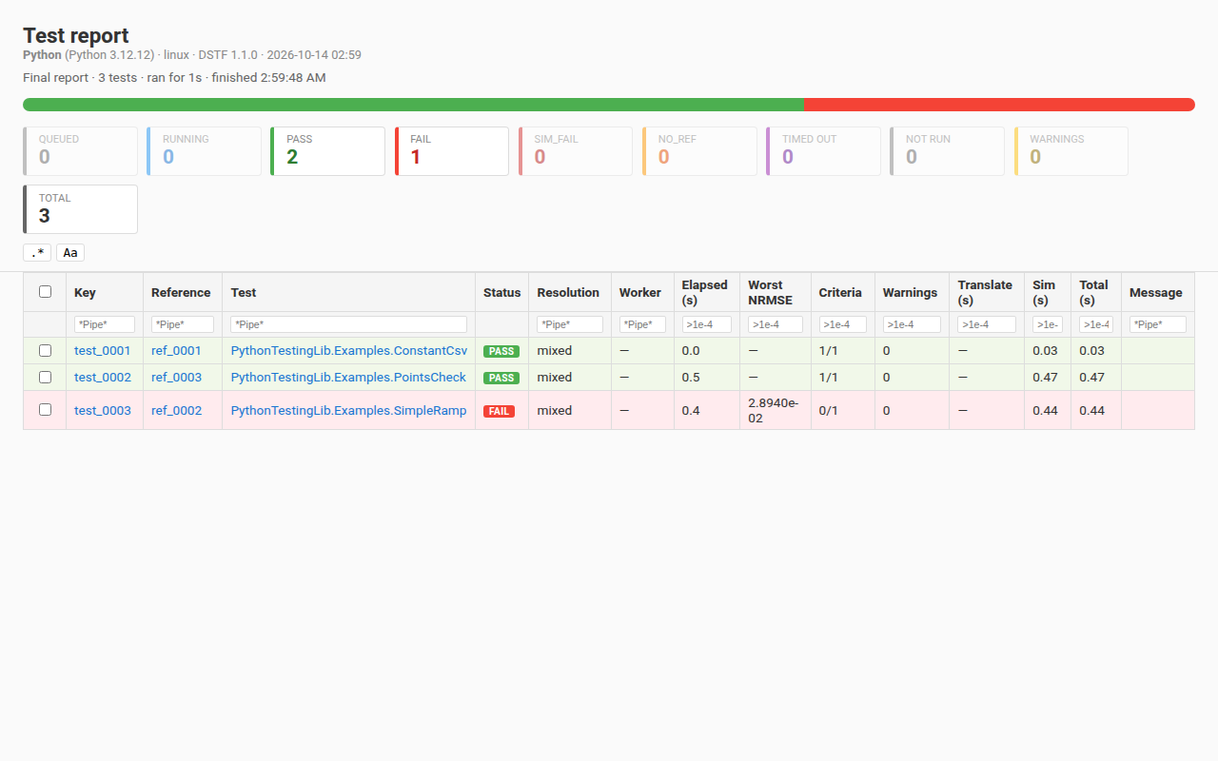The image size is (1218, 761).
Task: Filter by the RUNNING status card
Action: point(204,151)
